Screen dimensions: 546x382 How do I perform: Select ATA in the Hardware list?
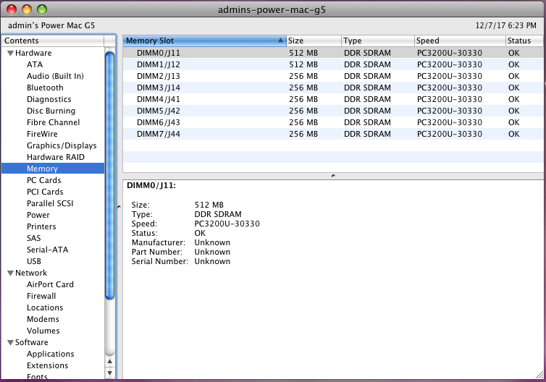point(35,64)
